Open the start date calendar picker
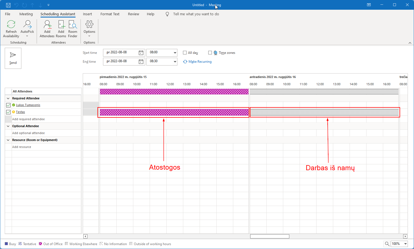 point(141,53)
